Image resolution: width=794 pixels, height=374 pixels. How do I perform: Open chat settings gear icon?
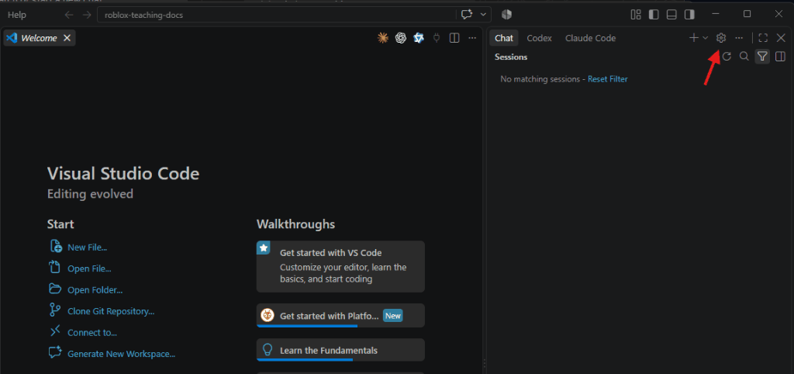pyautogui.click(x=721, y=38)
